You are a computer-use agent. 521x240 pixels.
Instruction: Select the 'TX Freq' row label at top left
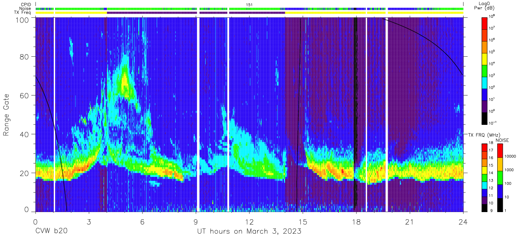(23, 13)
